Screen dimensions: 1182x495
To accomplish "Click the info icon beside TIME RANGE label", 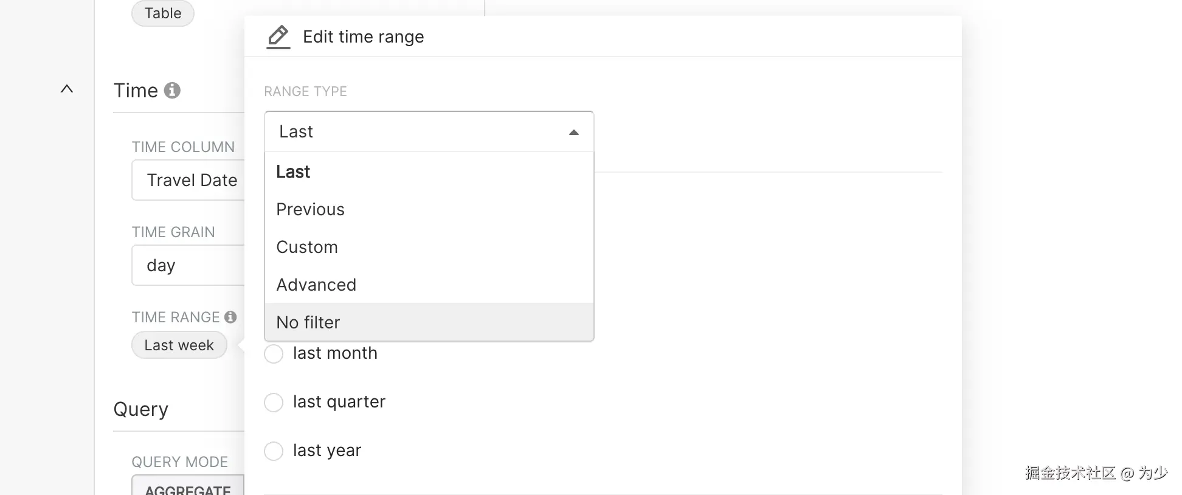I will 230,317.
